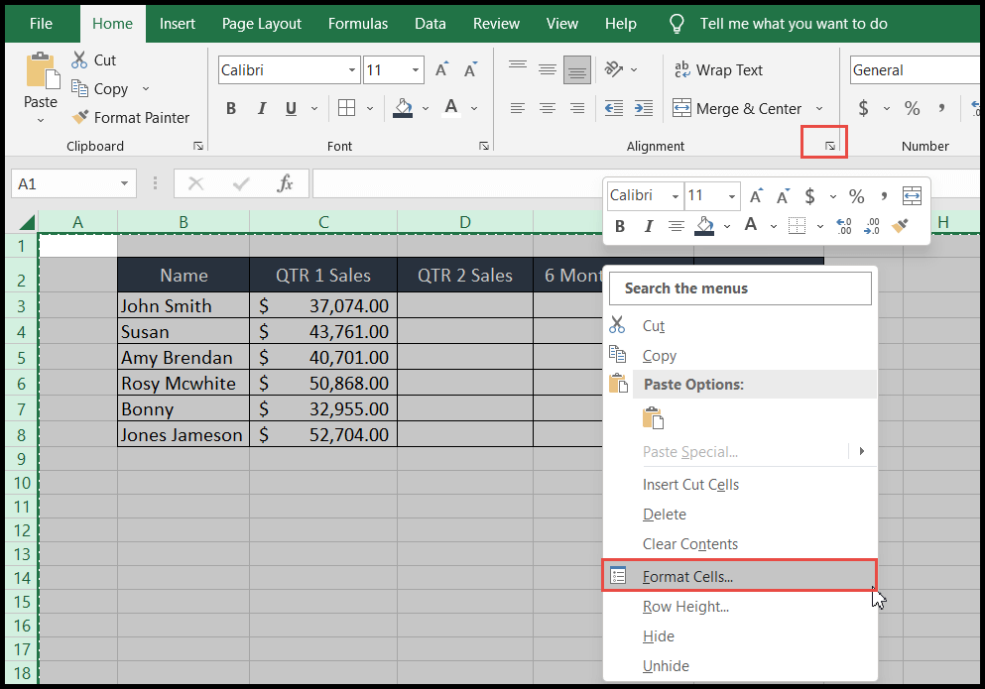Open the Alignment dialog launcher
The image size is (985, 689).
[x=829, y=144]
